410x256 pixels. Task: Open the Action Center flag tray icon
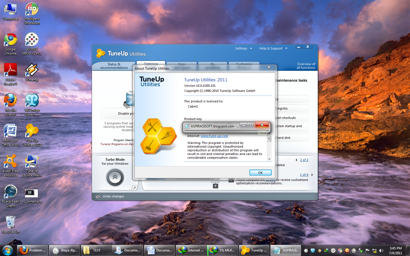coord(368,251)
